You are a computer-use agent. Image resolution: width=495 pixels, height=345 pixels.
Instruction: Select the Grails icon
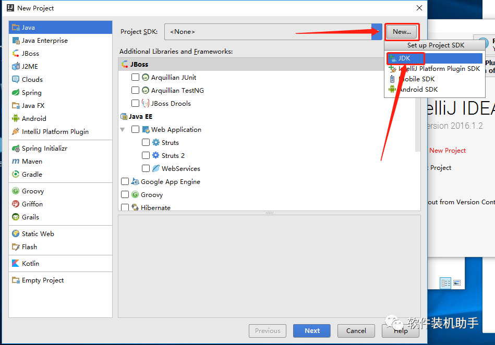coord(16,217)
